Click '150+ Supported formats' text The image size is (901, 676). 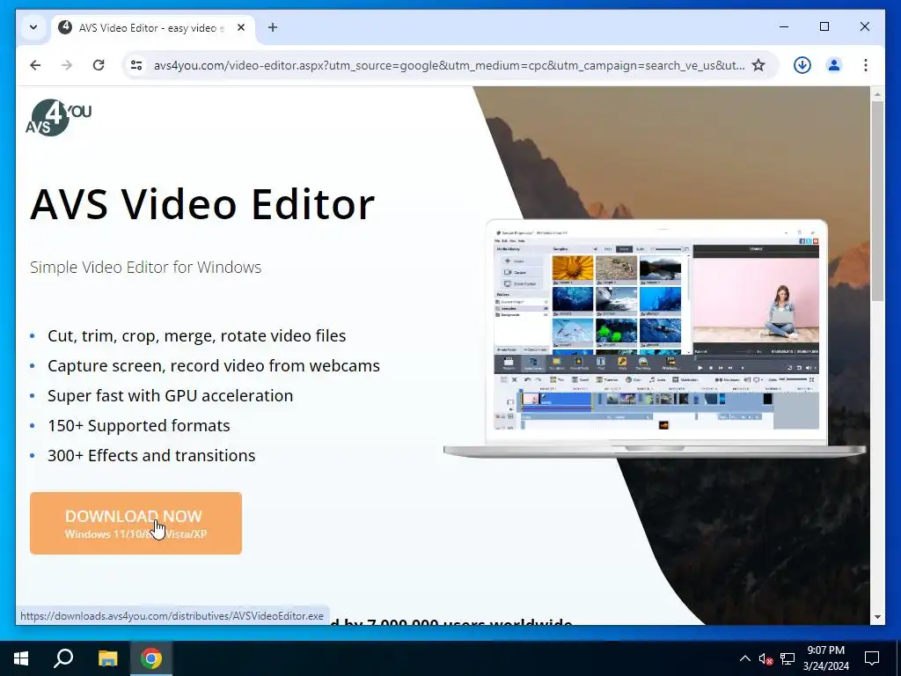pos(138,425)
